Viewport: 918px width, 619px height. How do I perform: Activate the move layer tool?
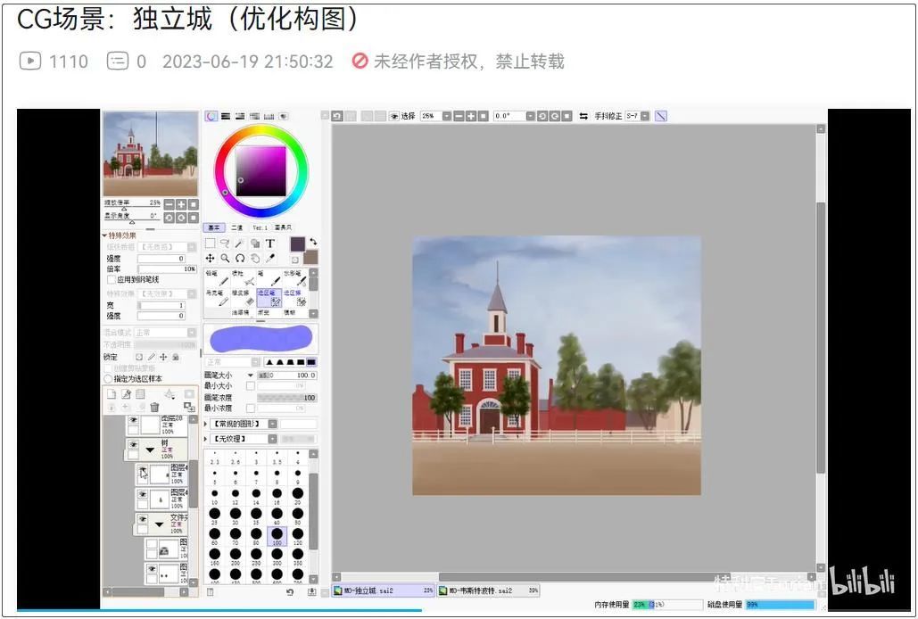coord(210,259)
